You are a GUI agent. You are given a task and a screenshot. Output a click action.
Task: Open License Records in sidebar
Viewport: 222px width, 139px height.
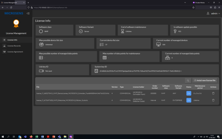point(14,46)
